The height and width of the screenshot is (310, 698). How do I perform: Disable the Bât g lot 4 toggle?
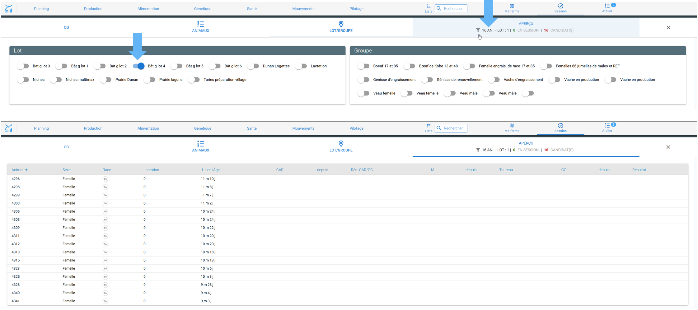(x=139, y=66)
